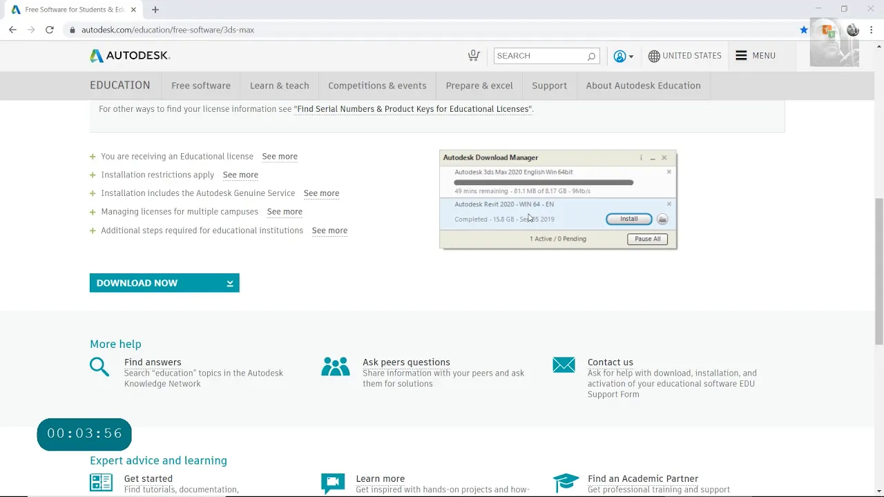Screen dimensions: 884x497
Task: Bookmark this page with star icon
Action: pos(804,30)
